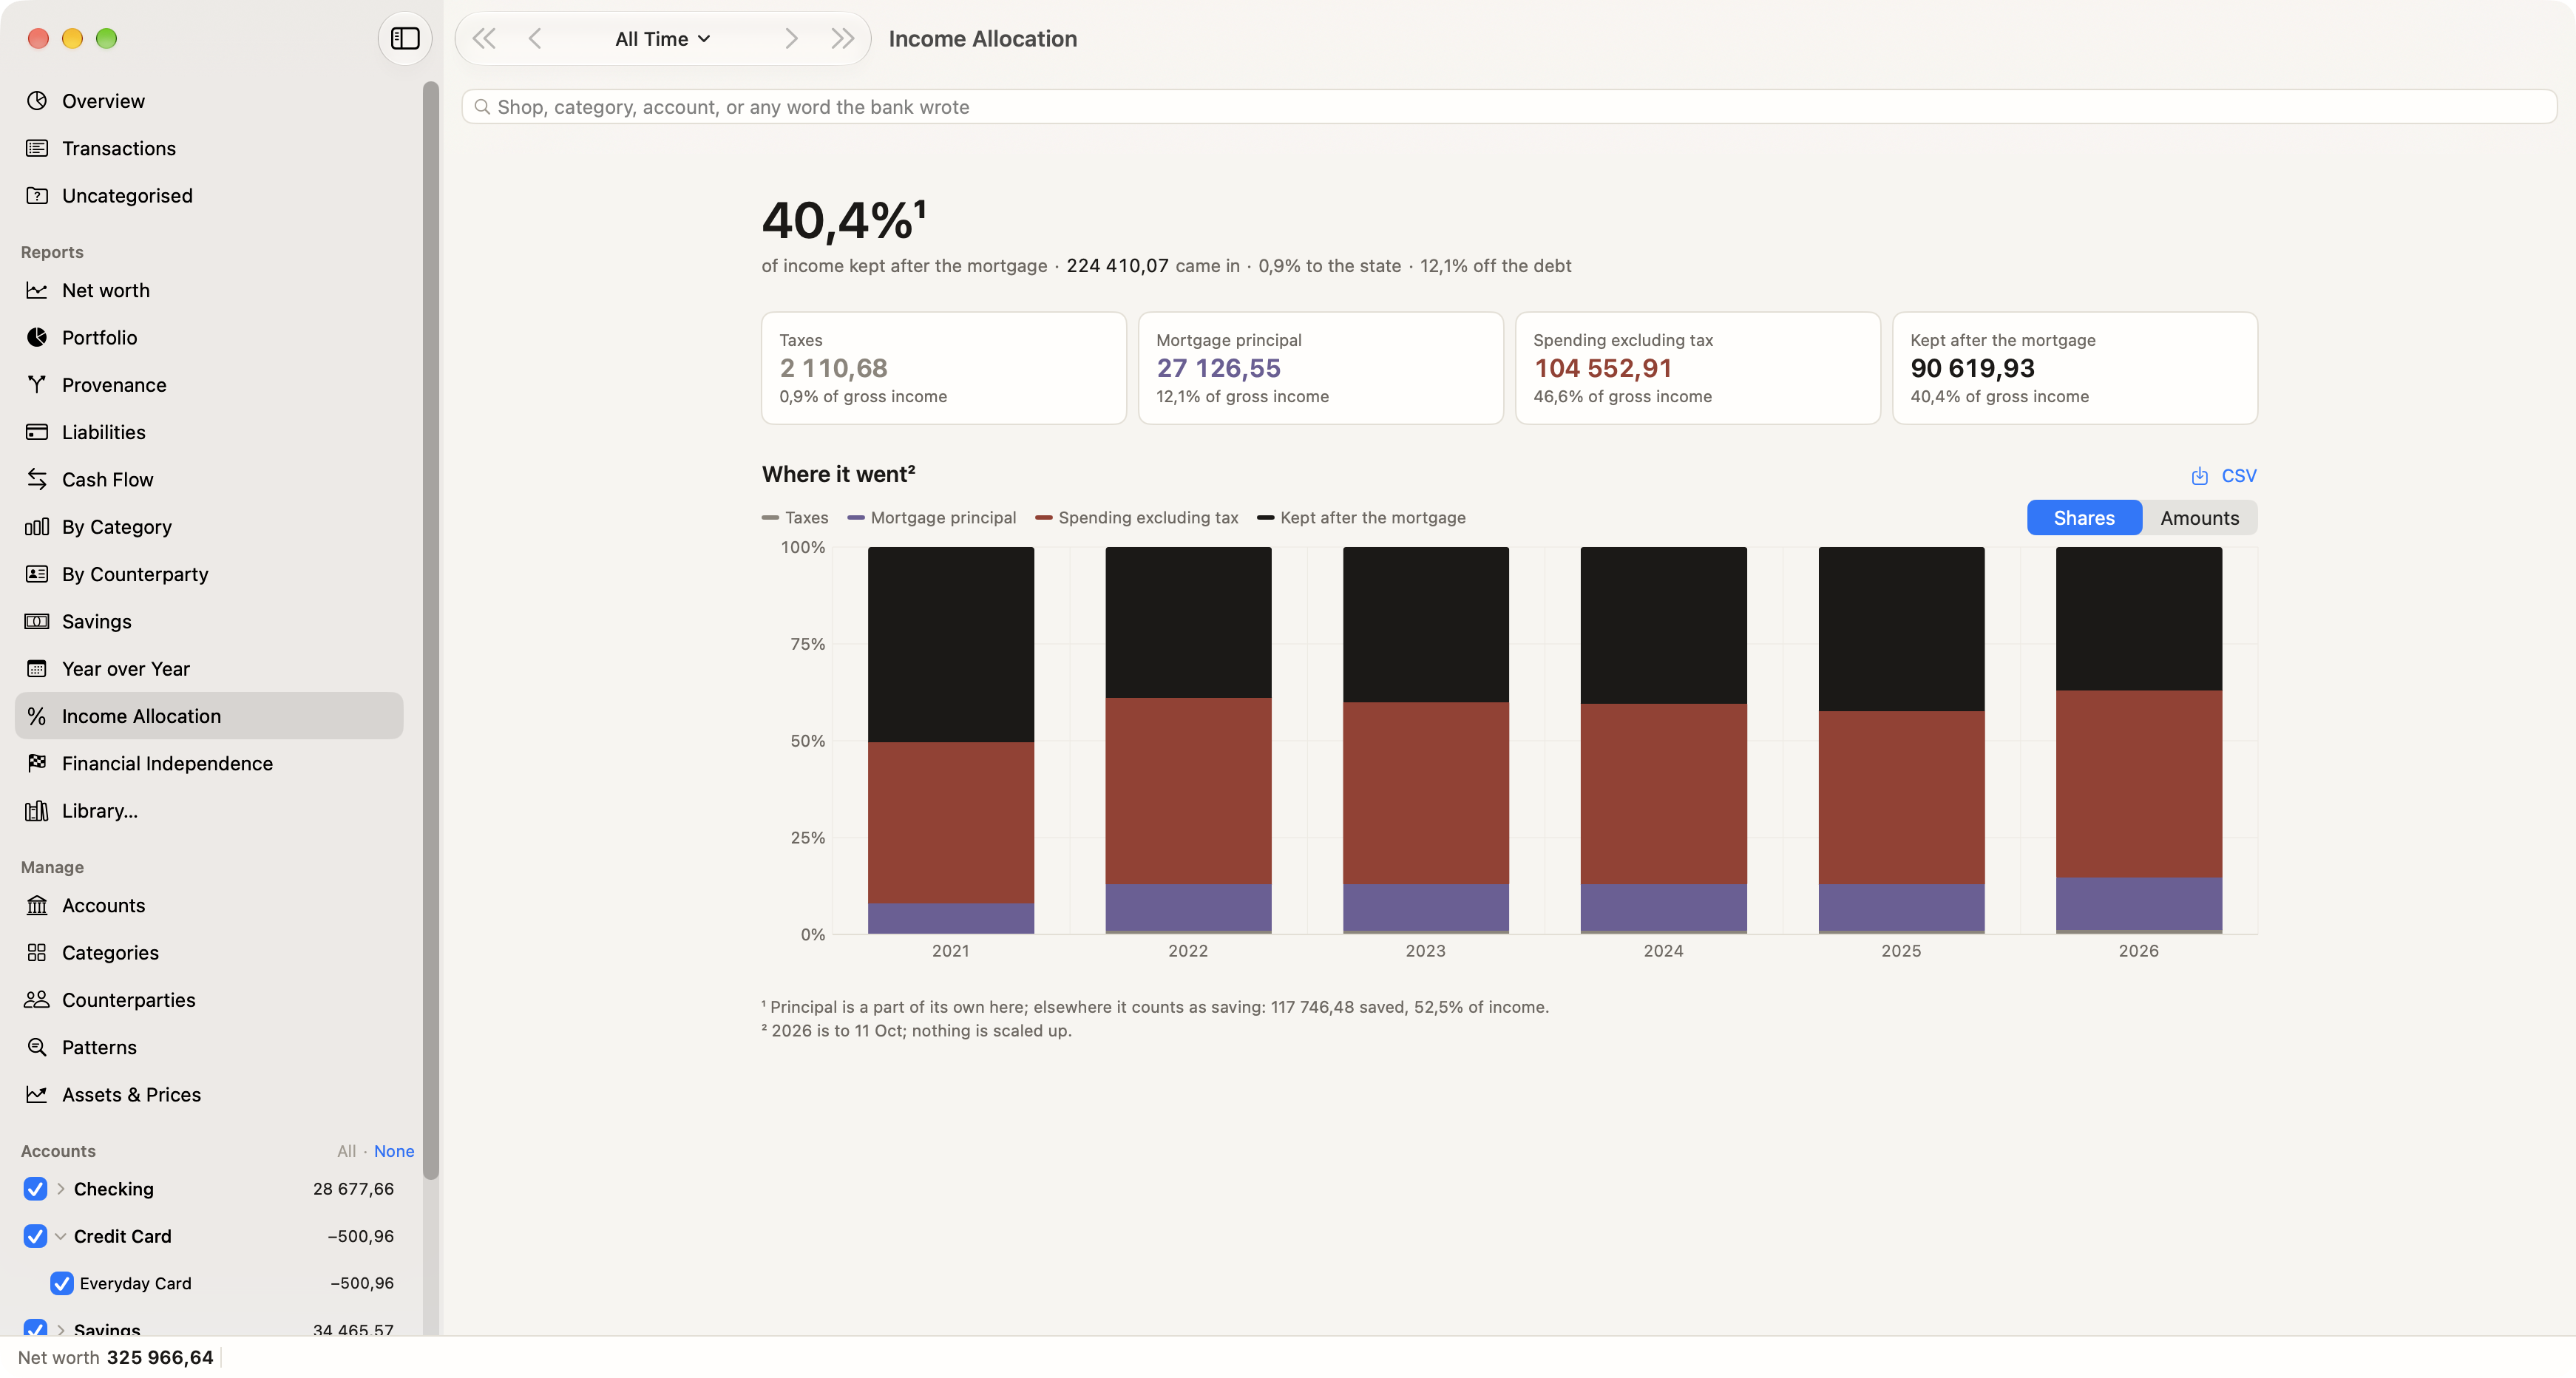The height and width of the screenshot is (1378, 2576).
Task: Jump to earliest period double-chevron
Action: pos(484,38)
